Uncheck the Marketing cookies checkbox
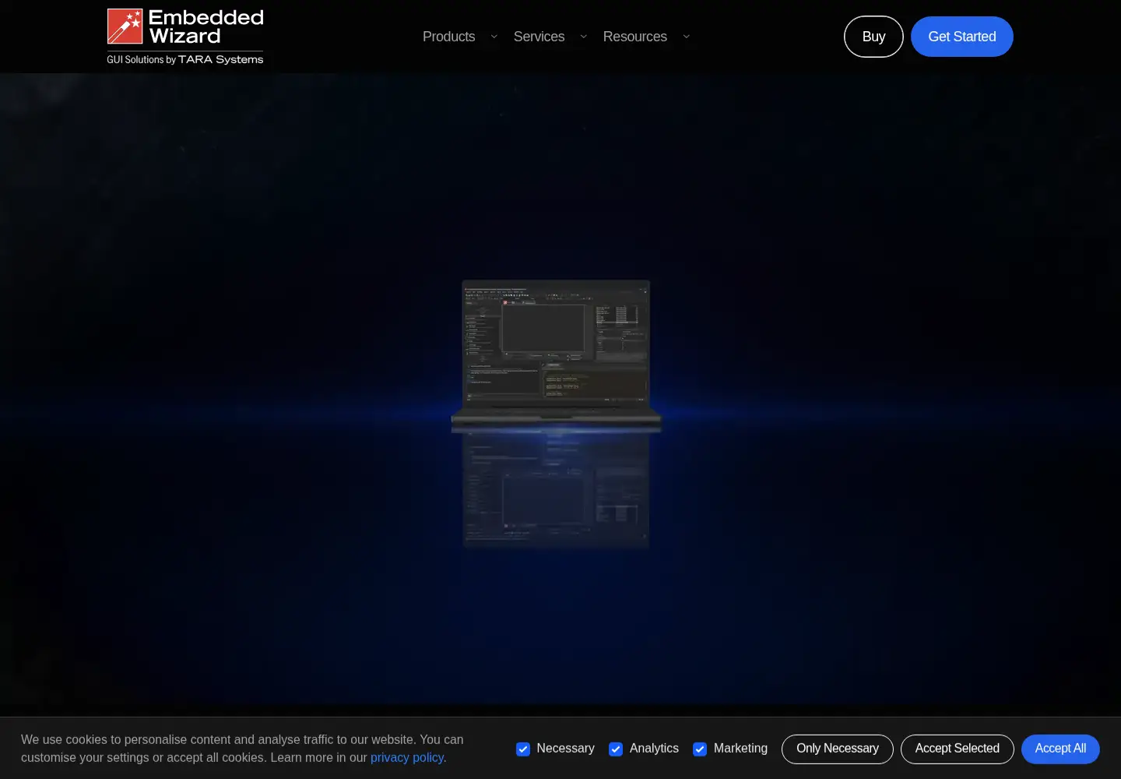This screenshot has width=1121, height=779. click(x=700, y=749)
